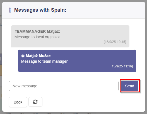Focus the New message input field

[x=64, y=86]
